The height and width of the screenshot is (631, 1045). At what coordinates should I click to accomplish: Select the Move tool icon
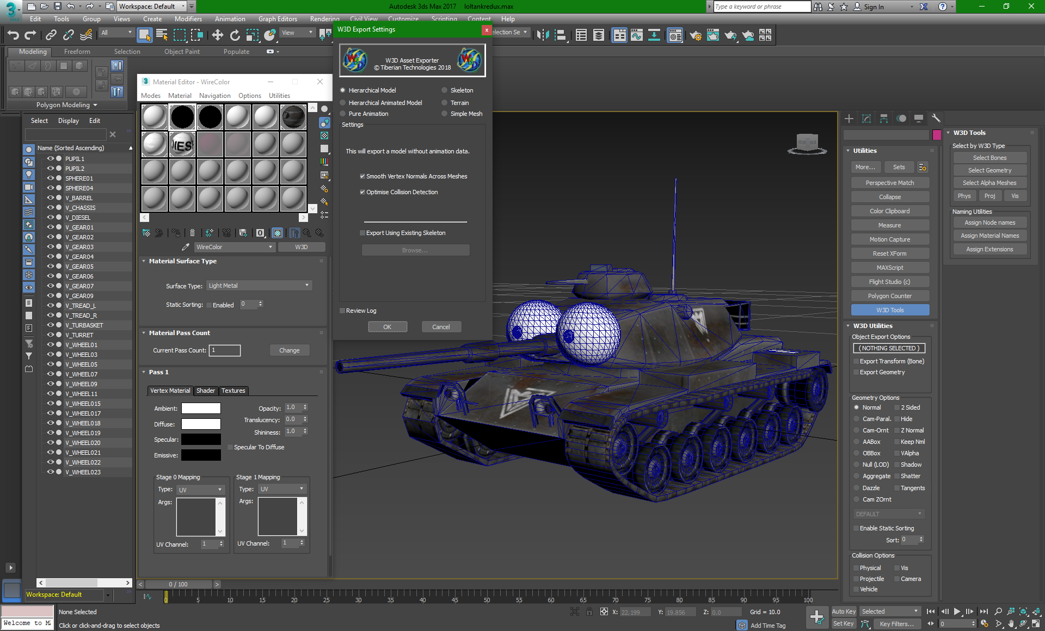pos(217,35)
